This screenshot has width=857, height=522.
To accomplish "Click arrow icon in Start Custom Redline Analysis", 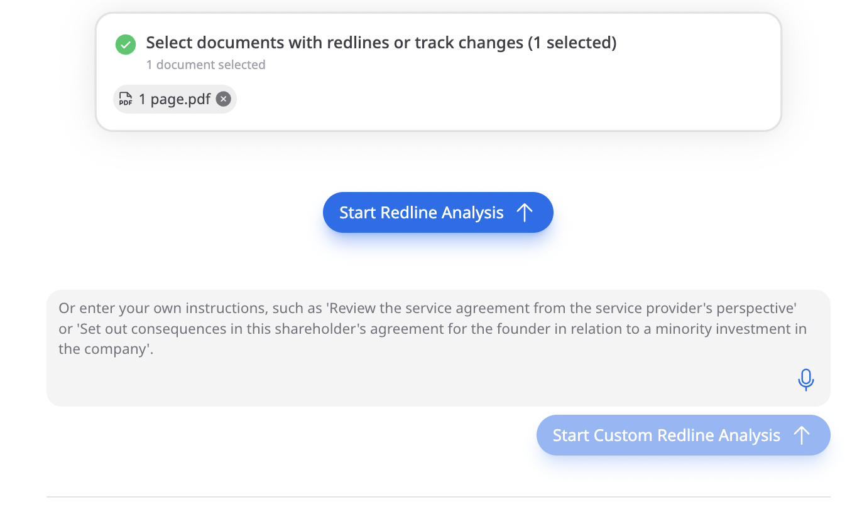I will pos(801,435).
